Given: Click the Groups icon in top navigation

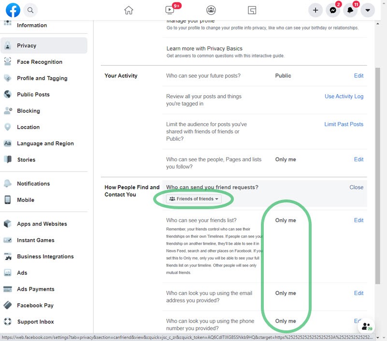Looking at the screenshot, I should click(211, 10).
